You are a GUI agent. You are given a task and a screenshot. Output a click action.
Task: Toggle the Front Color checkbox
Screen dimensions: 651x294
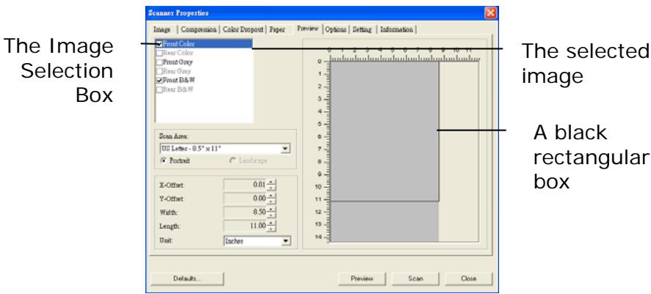coord(159,43)
